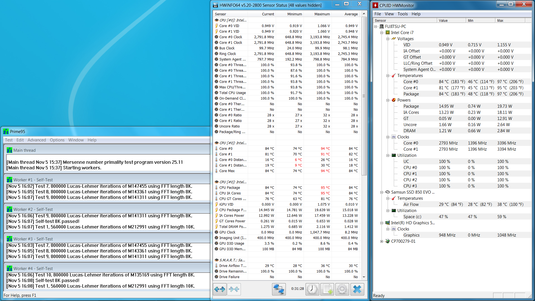Open the Advanced menu in Prime95
The width and height of the screenshot is (535, 301).
click(x=37, y=140)
